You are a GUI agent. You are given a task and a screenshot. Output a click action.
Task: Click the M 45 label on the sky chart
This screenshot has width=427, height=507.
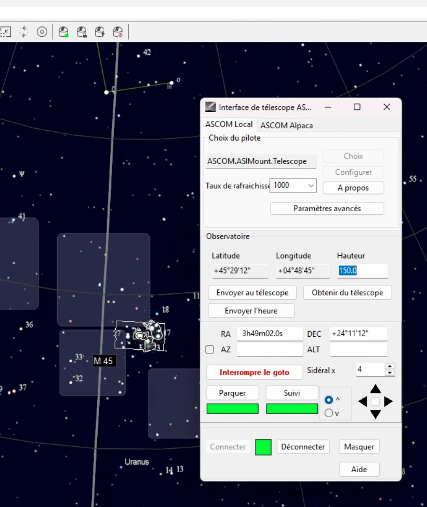103,361
